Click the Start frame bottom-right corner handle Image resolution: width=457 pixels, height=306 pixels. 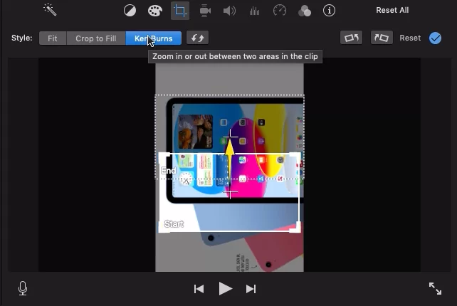coord(296,228)
